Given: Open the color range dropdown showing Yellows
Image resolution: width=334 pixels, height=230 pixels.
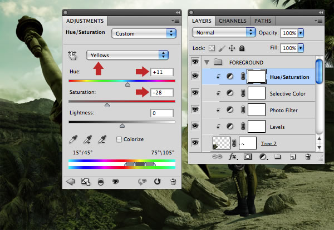Looking at the screenshot, I should 127,55.
